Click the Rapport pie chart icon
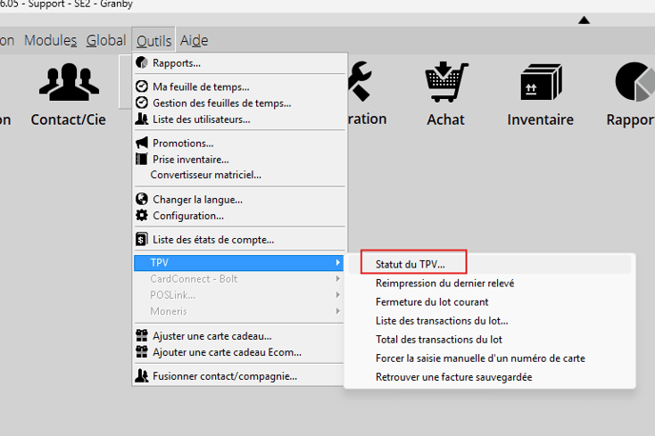Image resolution: width=655 pixels, height=436 pixels. [632, 83]
